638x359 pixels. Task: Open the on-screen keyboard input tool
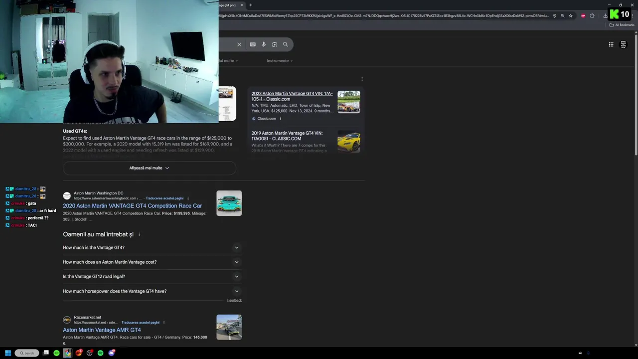(253, 44)
